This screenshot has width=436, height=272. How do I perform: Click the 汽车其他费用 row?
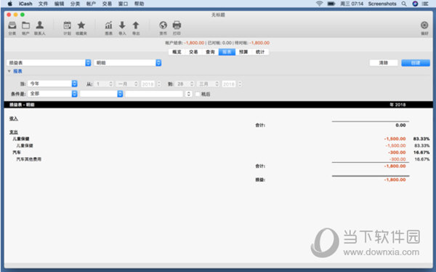[x=29, y=159]
